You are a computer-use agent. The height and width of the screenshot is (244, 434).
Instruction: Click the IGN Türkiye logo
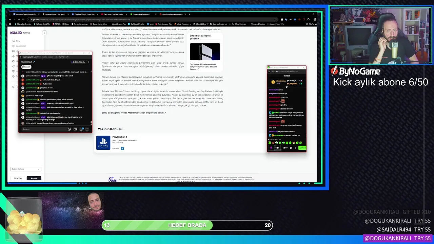[20, 33]
